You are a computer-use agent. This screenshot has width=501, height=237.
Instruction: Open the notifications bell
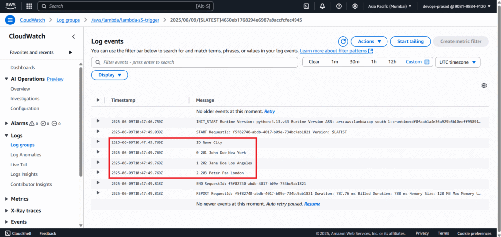pos(323,6)
